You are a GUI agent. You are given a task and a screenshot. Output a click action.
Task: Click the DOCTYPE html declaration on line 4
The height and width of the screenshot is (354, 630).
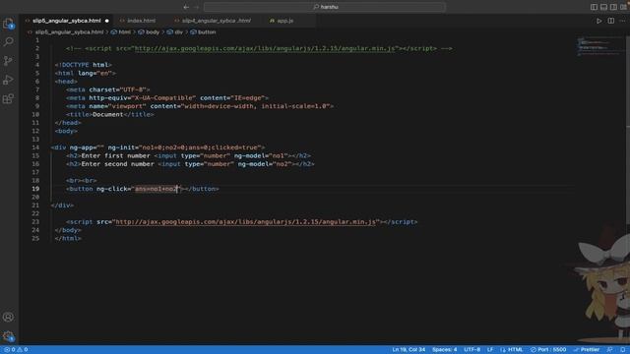(83, 65)
